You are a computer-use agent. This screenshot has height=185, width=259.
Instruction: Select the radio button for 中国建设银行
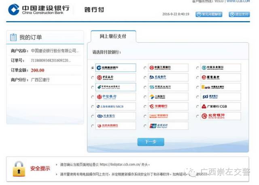(x=93, y=68)
